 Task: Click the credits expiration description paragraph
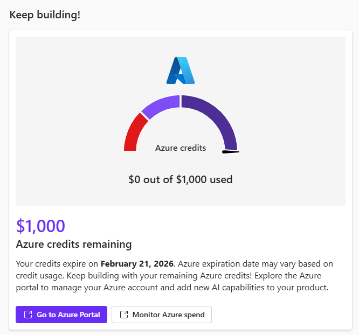(x=175, y=276)
